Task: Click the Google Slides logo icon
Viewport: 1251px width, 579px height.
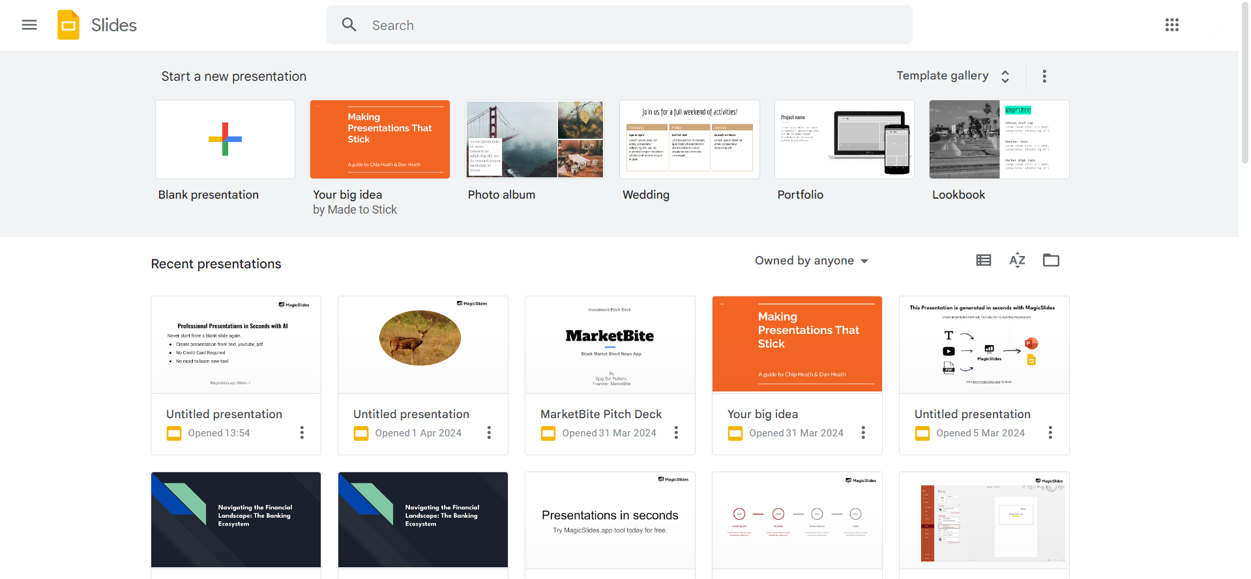Action: [x=68, y=25]
